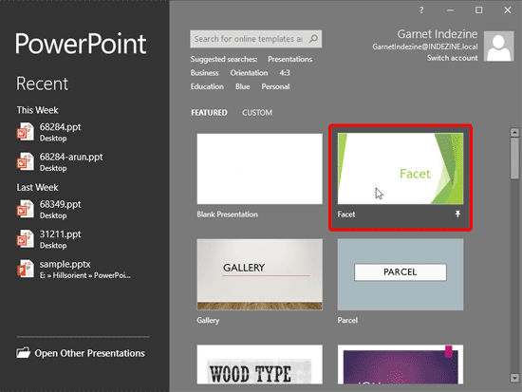The width and height of the screenshot is (522, 392).
Task: Click the Presentations suggested search
Action: (x=290, y=59)
